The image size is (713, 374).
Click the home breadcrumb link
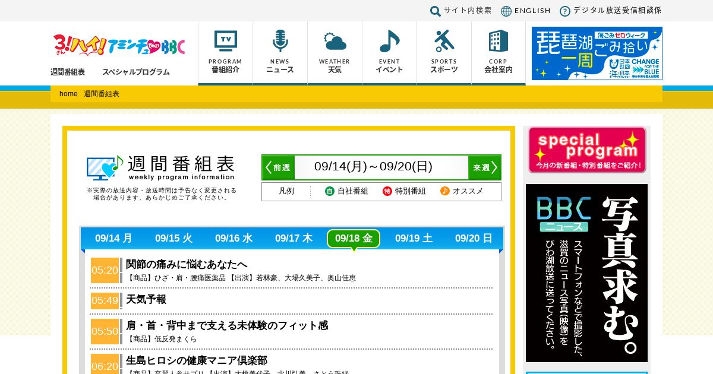[x=68, y=94]
